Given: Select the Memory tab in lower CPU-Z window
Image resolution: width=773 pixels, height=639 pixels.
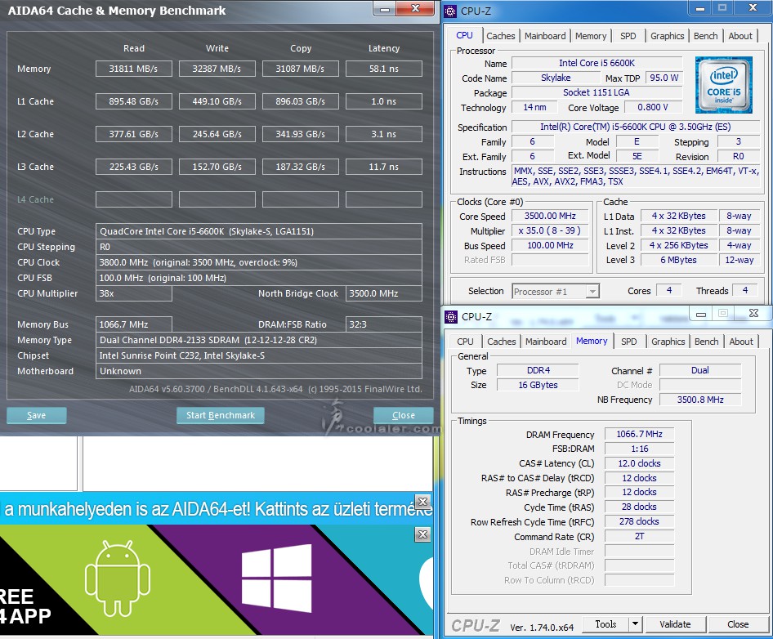Looking at the screenshot, I should [592, 341].
